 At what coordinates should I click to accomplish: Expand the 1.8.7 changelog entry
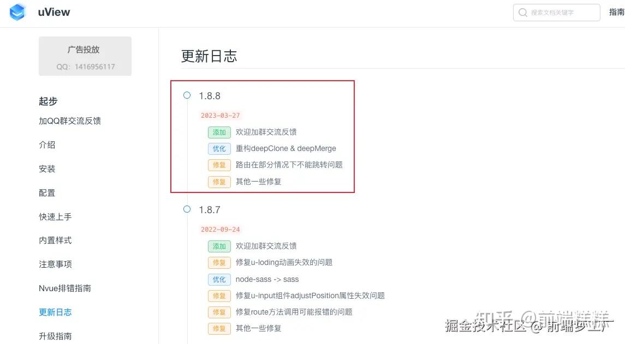pos(210,209)
